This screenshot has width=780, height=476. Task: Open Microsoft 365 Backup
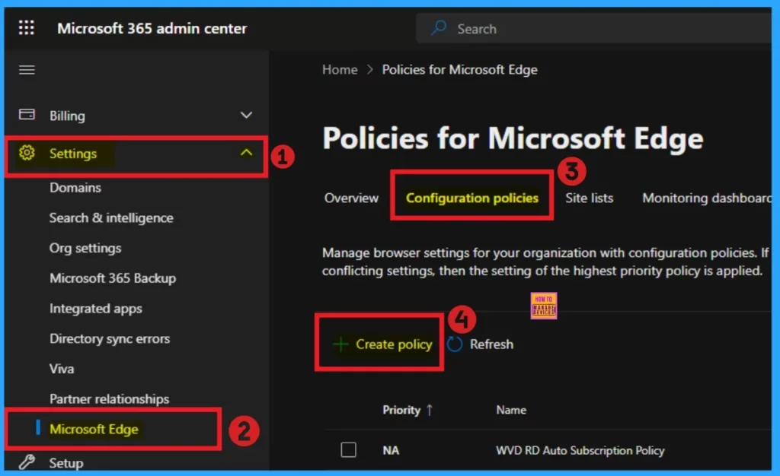click(x=113, y=278)
